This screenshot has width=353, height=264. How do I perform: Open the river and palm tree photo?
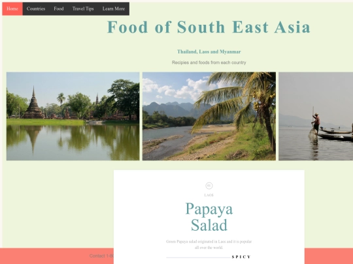[209, 116]
